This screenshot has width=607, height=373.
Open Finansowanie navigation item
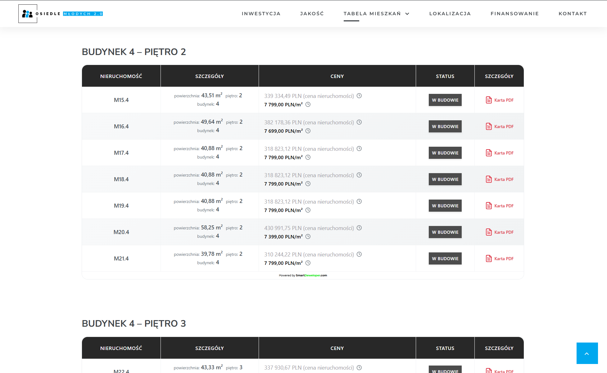(514, 14)
